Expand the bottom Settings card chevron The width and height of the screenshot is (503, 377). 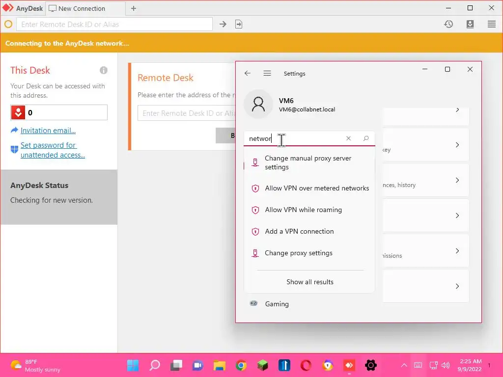(x=457, y=286)
